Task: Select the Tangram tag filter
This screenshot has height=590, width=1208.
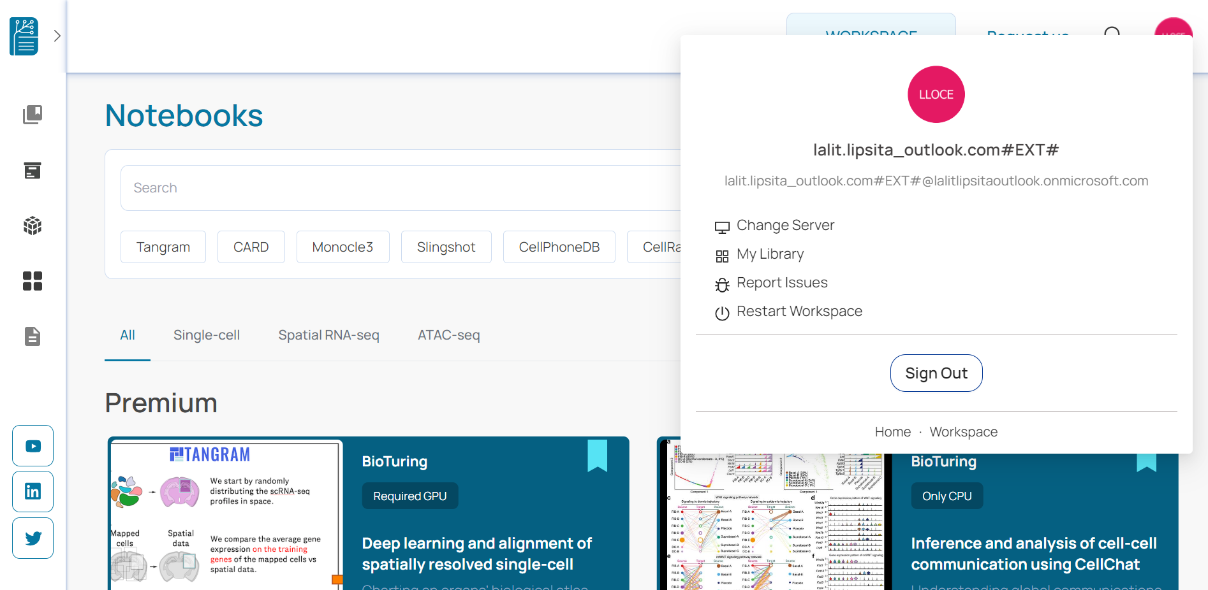Action: (163, 247)
